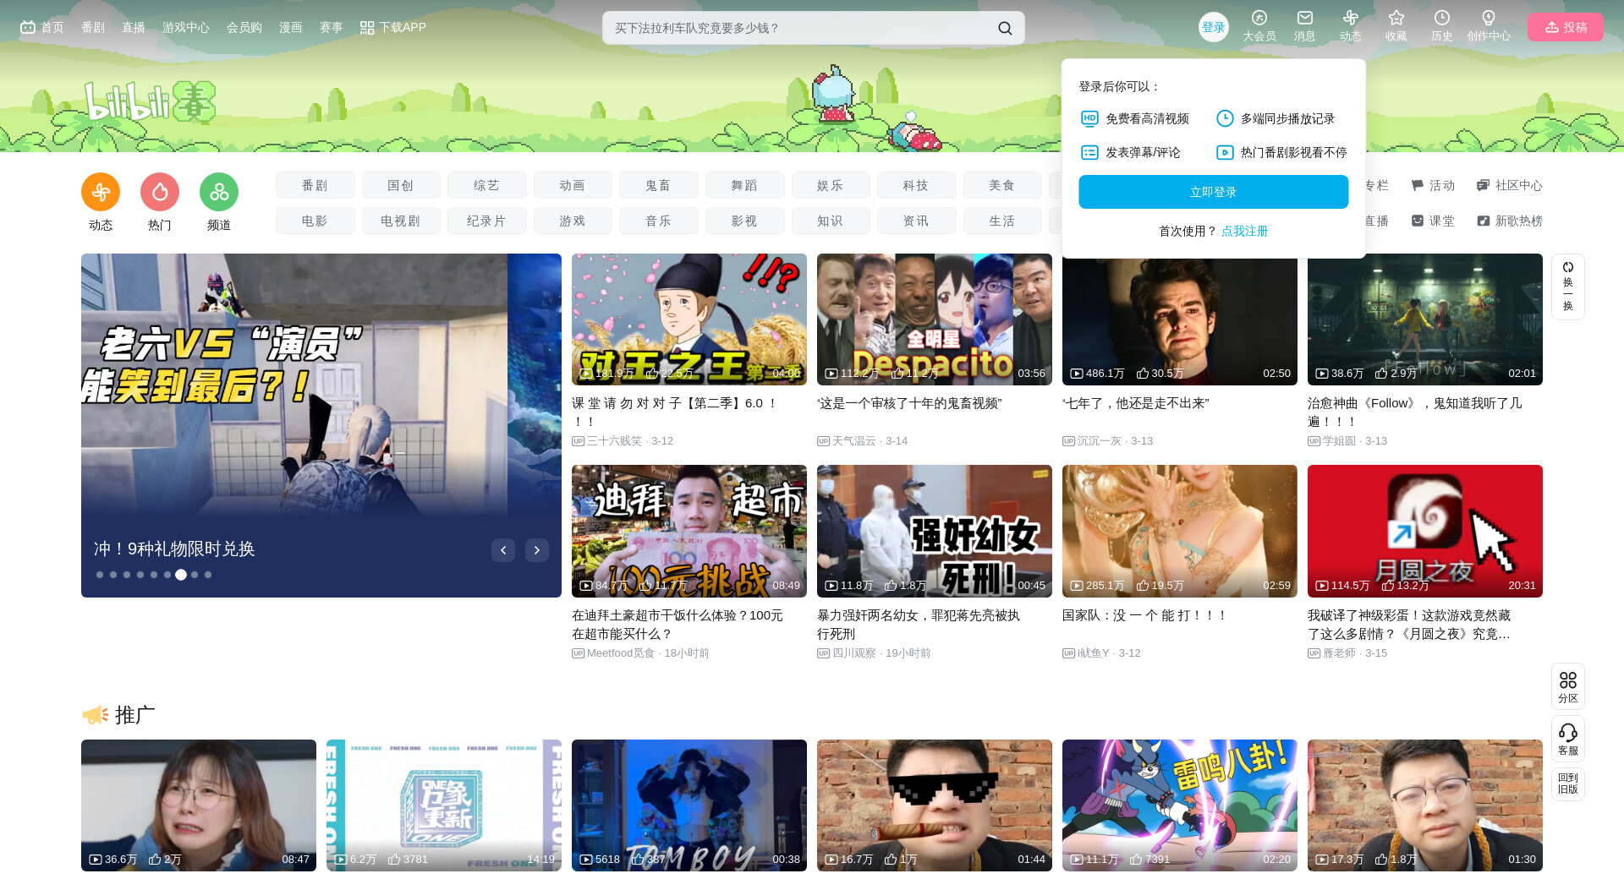The height and width of the screenshot is (879, 1624).
Task: Open uploader 三十六贱笑 link
Action: point(614,441)
